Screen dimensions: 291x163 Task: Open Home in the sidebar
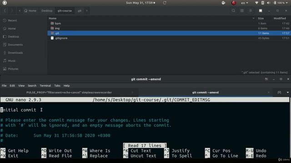click(x=12, y=29)
